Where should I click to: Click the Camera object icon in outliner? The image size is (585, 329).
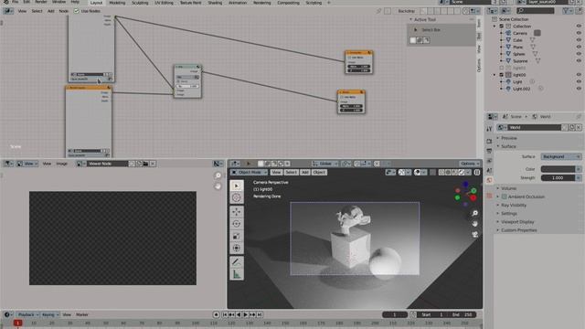508,33
